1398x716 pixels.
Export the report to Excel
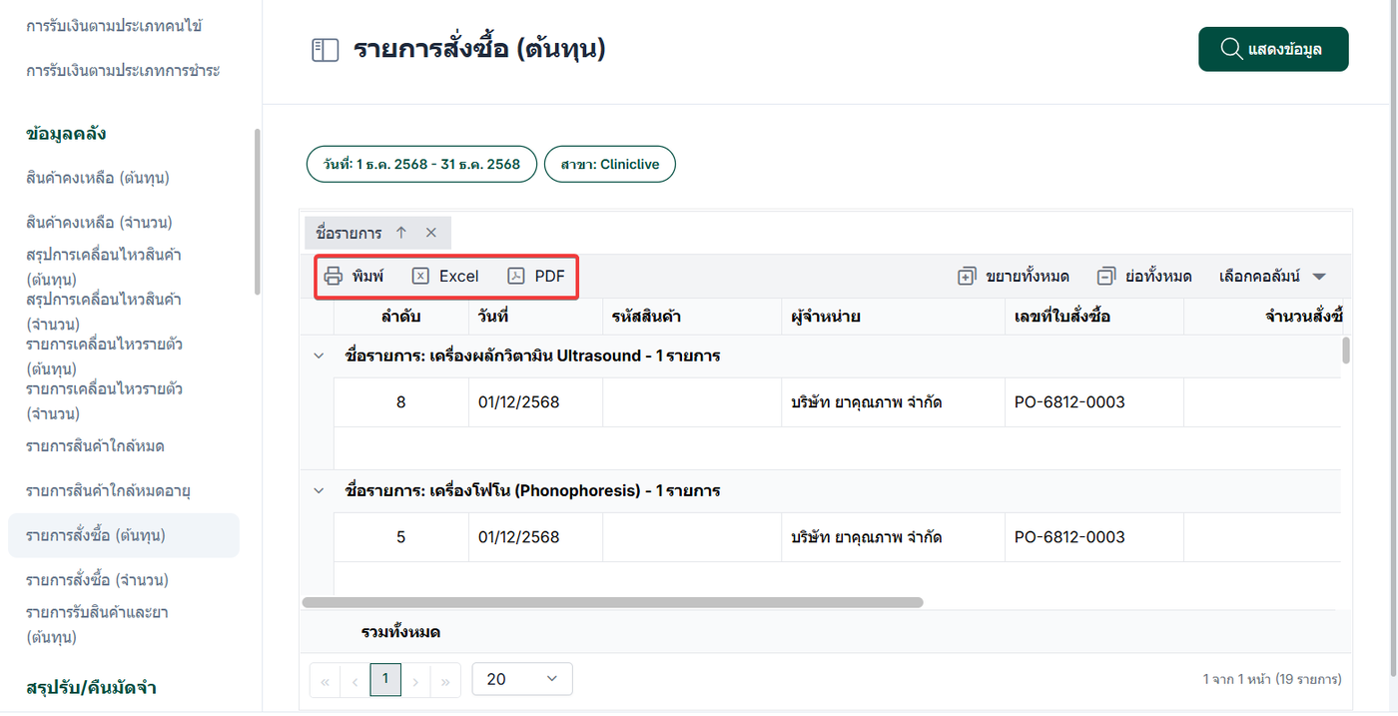pyautogui.click(x=445, y=277)
